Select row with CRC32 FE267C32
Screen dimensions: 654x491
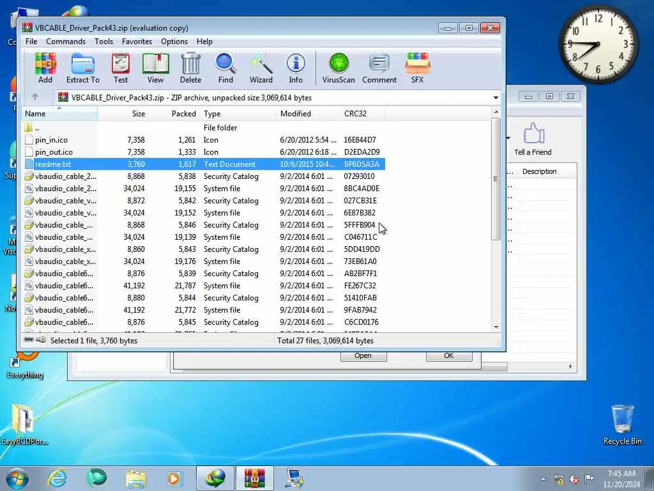204,286
